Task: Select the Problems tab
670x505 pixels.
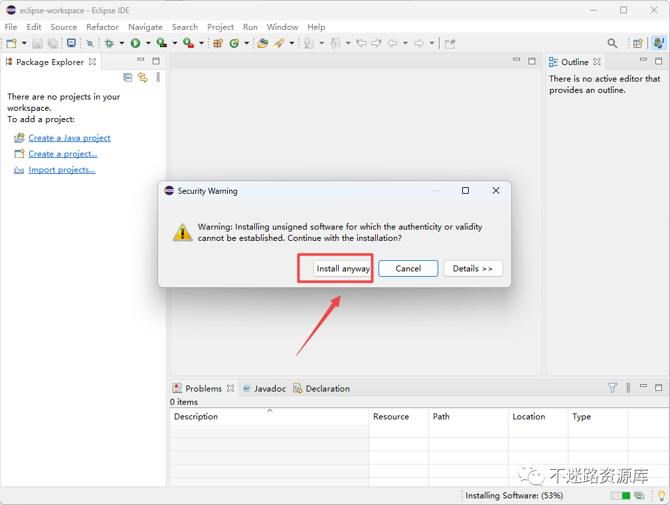Action: point(204,388)
